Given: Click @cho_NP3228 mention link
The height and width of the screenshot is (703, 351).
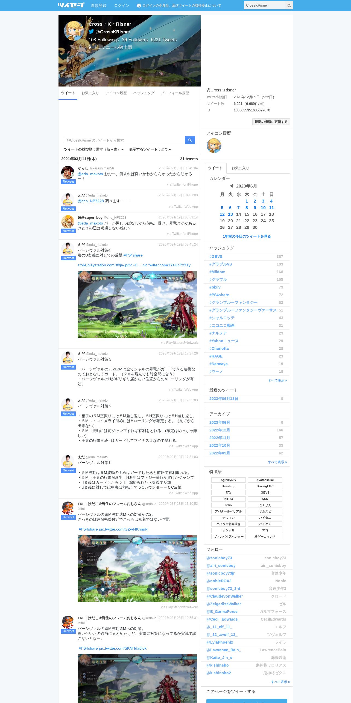Looking at the screenshot, I should (91, 201).
